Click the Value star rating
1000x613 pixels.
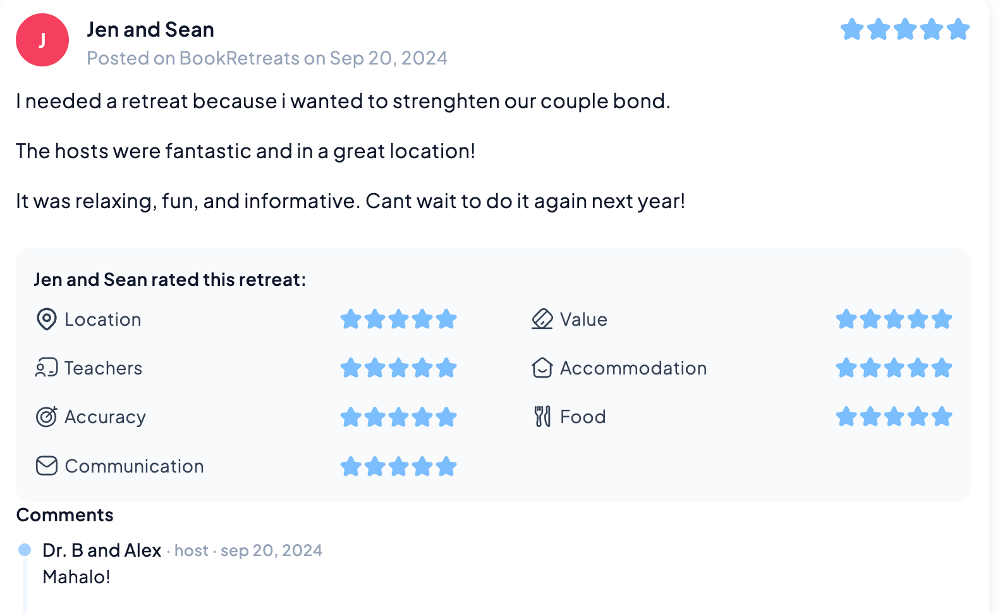(894, 319)
